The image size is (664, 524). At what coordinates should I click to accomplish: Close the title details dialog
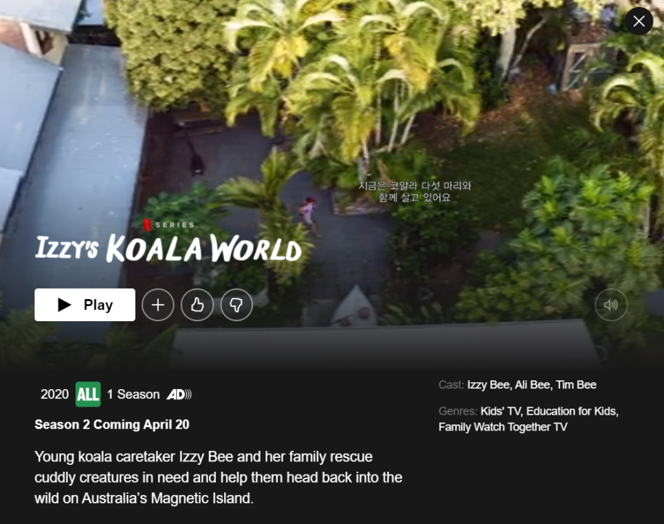click(639, 21)
